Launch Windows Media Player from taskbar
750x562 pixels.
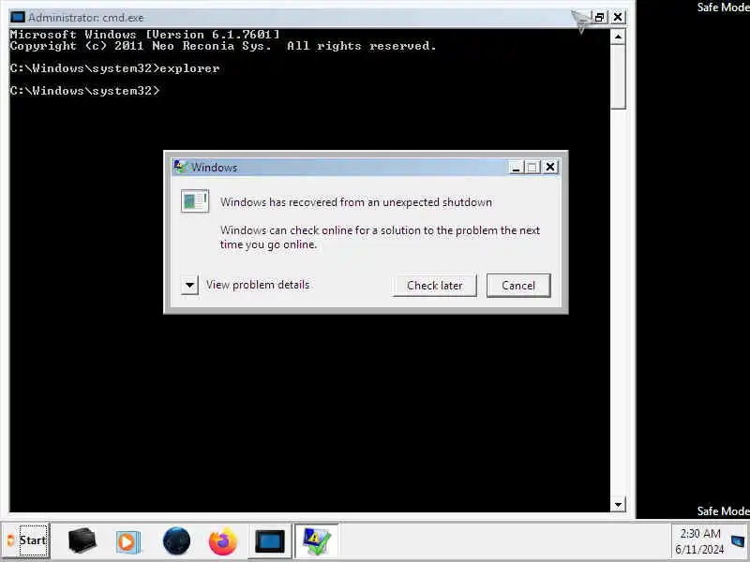click(x=128, y=541)
